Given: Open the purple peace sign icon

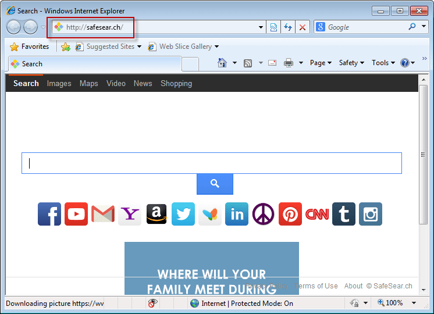Looking at the screenshot, I should tap(263, 214).
